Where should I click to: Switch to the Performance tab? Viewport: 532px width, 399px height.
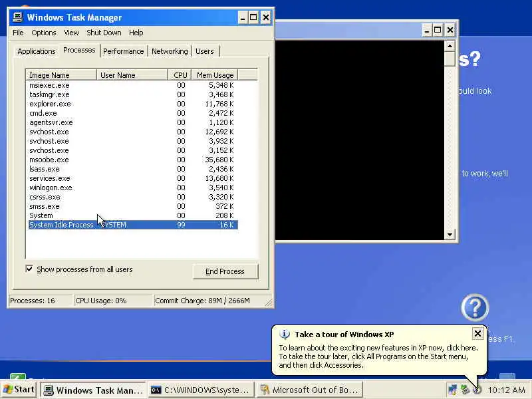tap(124, 51)
